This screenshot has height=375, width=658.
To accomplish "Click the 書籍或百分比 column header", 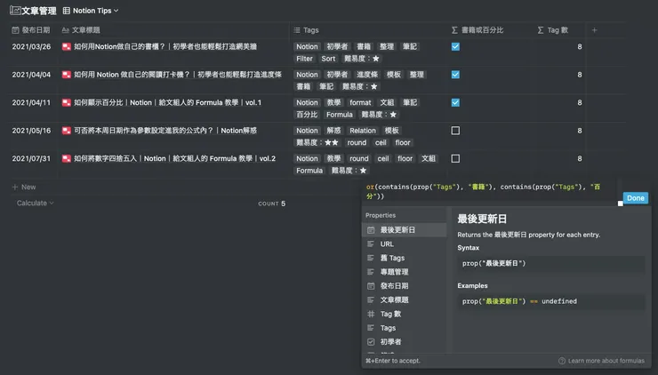I will pos(477,30).
